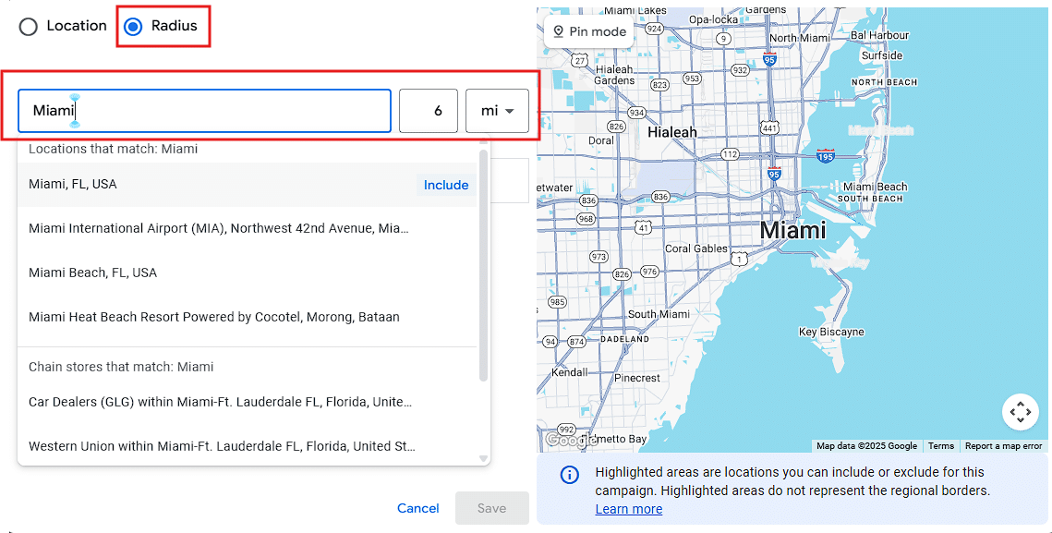Click the Map data ©2025 Google text

(x=867, y=446)
